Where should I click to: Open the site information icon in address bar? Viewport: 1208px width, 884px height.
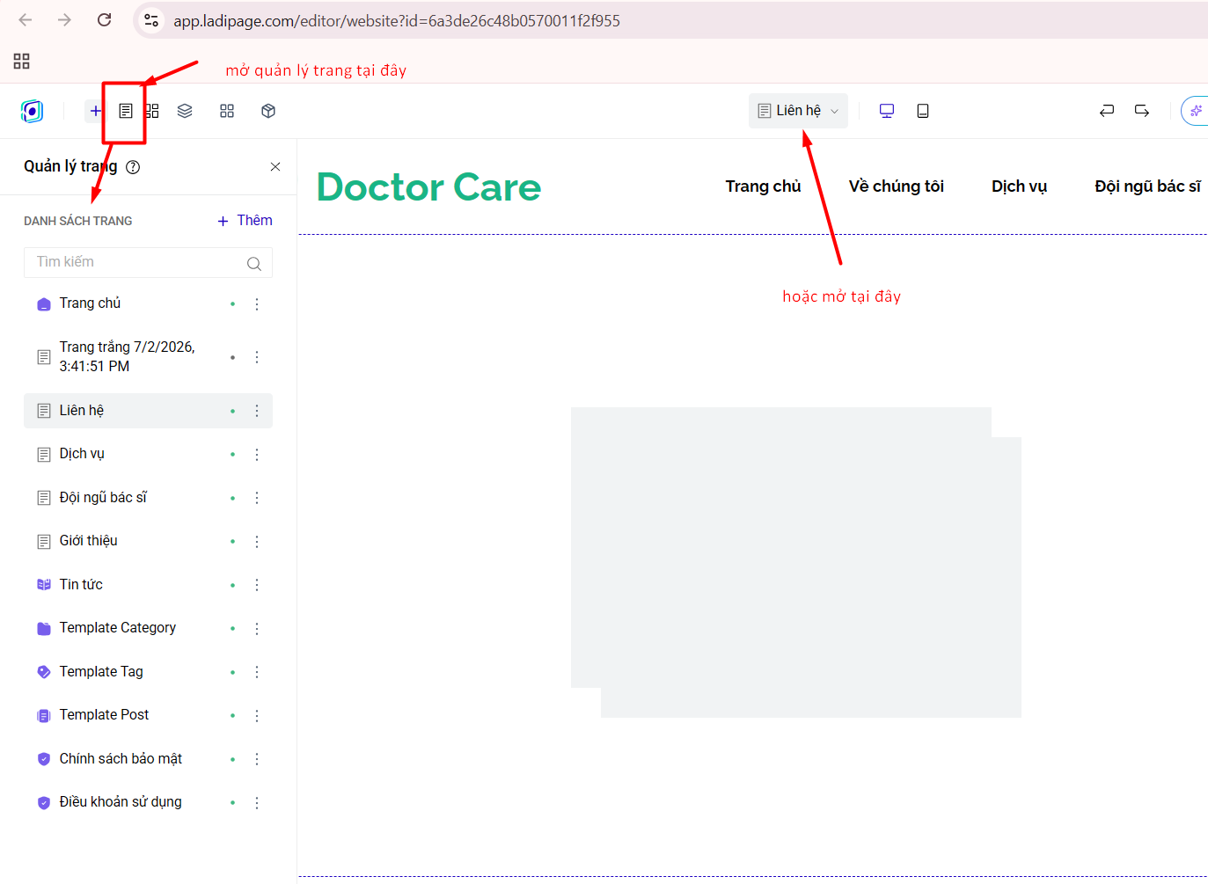click(151, 20)
